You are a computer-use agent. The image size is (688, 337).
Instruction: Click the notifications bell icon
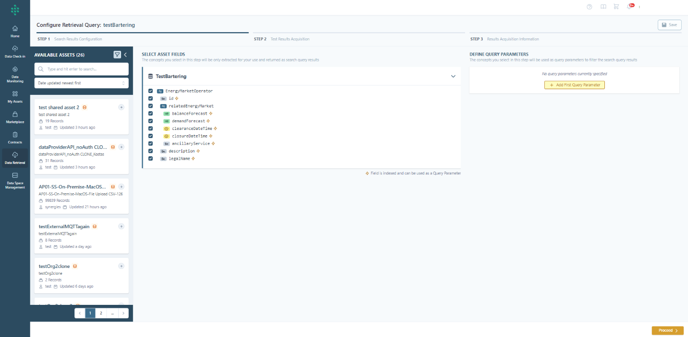[629, 7]
